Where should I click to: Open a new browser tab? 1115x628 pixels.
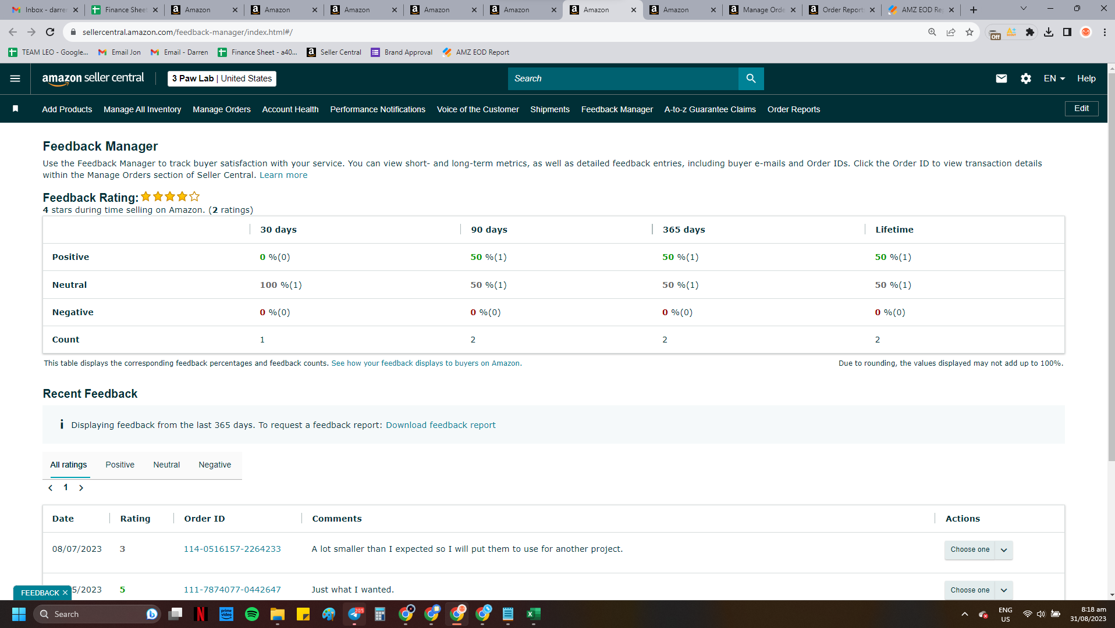[x=974, y=10]
